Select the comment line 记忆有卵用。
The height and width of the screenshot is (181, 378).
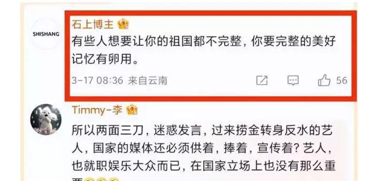click(105, 60)
